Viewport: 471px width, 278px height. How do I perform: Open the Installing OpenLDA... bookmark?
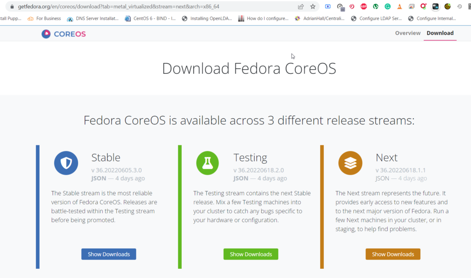click(x=207, y=18)
